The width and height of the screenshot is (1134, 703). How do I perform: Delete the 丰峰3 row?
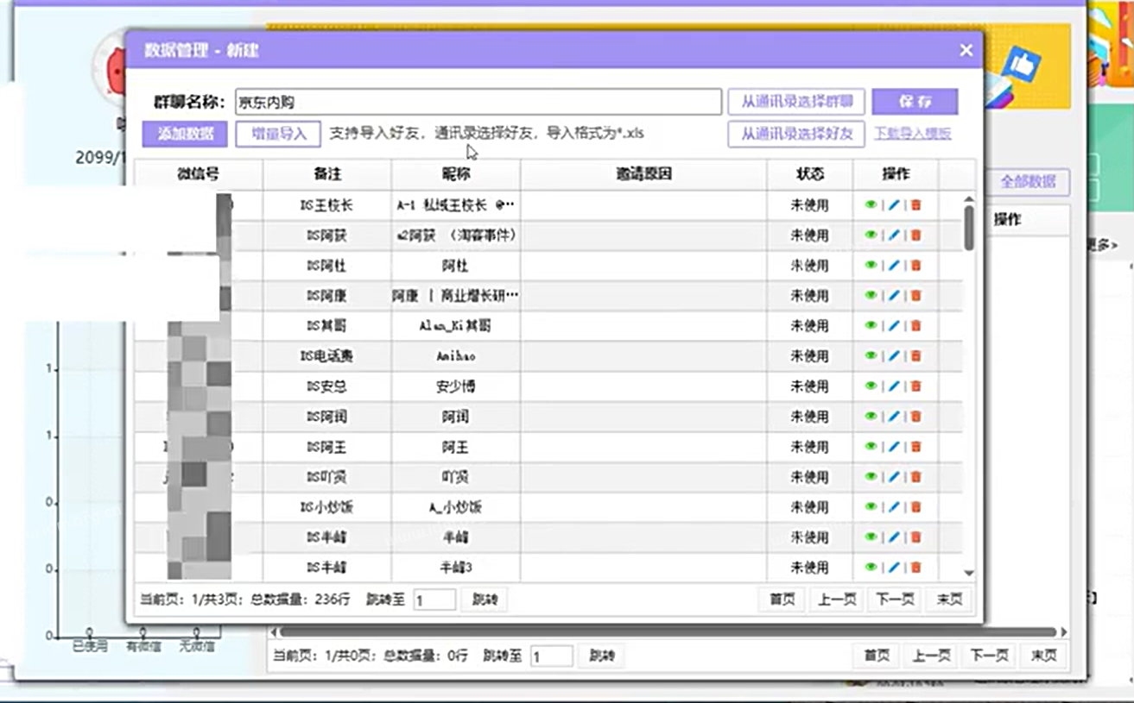(915, 568)
